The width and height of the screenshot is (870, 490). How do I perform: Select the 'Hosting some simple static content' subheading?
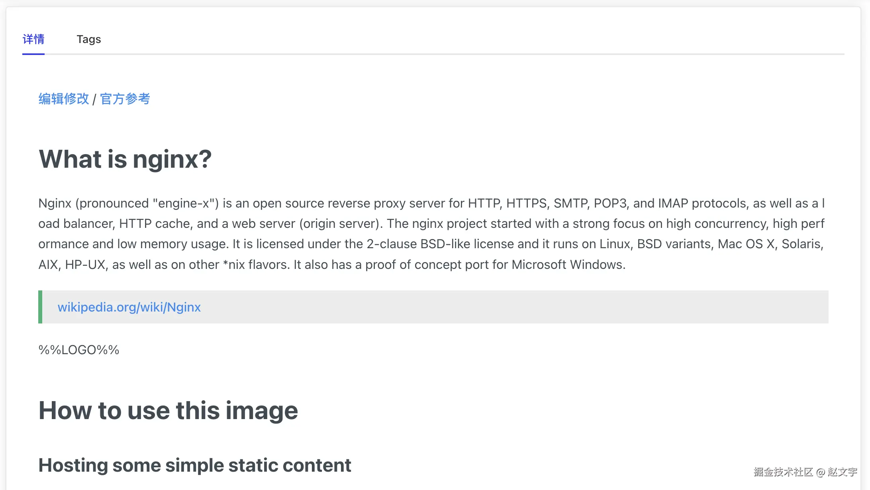coord(194,465)
